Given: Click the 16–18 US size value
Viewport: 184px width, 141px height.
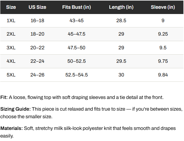Looking at the screenshot, I should tap(37, 21).
